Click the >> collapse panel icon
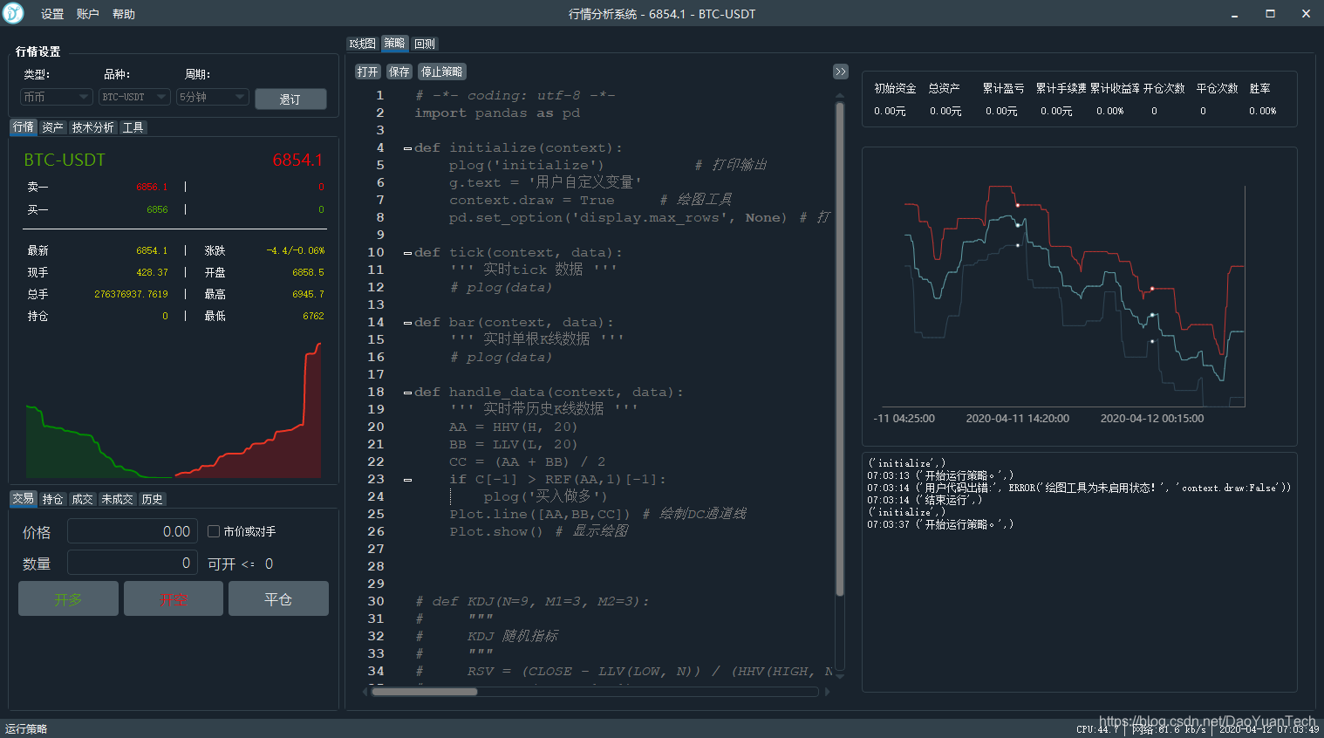 (841, 72)
